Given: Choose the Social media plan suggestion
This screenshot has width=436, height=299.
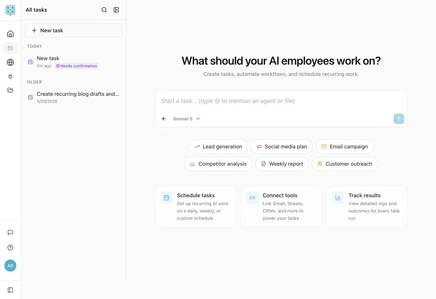Looking at the screenshot, I should (x=282, y=146).
